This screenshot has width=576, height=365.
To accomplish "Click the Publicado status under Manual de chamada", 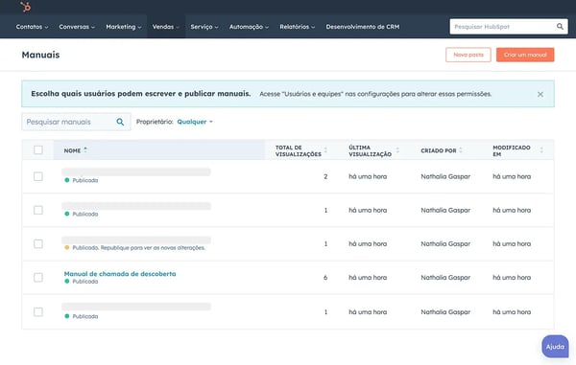I will pos(85,282).
